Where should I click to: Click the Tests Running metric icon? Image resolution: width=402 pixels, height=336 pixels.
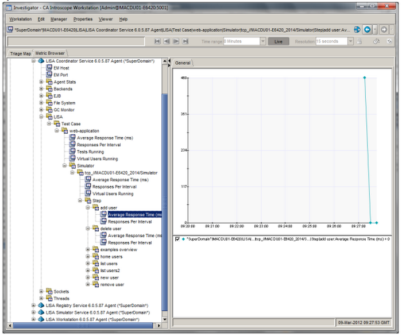click(x=72, y=152)
